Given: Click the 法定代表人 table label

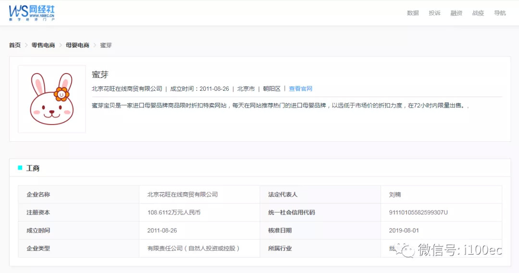Looking at the screenshot, I should 283,195.
